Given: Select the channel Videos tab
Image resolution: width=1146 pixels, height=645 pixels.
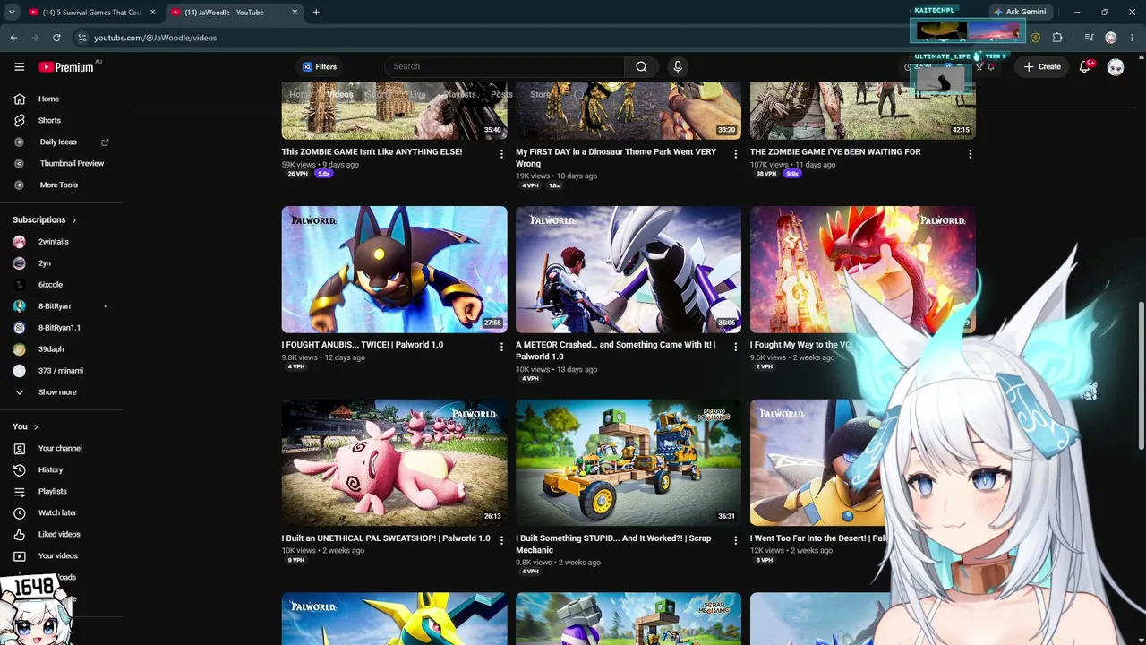Looking at the screenshot, I should point(340,94).
